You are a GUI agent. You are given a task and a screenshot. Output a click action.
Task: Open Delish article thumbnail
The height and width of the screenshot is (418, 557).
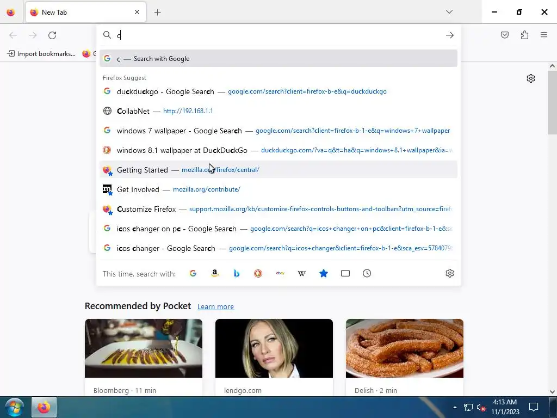tap(405, 348)
